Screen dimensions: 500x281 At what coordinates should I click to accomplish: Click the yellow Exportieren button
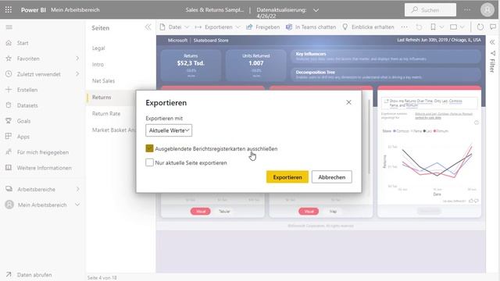287,177
